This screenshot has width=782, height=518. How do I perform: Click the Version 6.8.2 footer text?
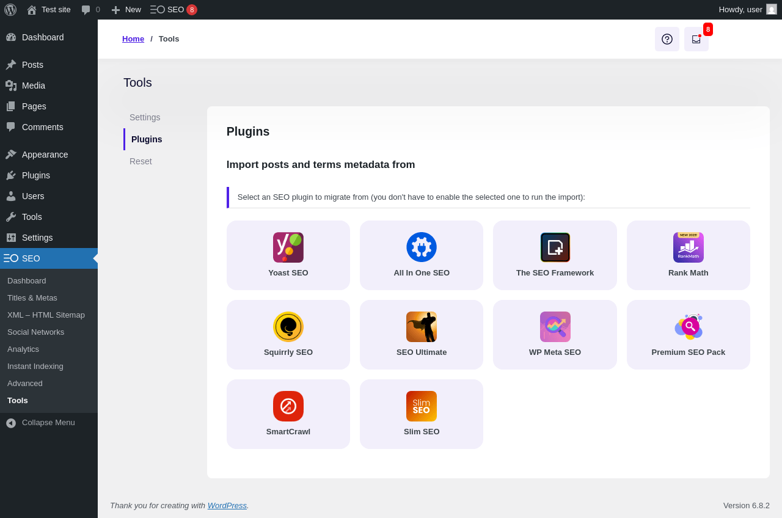(x=747, y=506)
